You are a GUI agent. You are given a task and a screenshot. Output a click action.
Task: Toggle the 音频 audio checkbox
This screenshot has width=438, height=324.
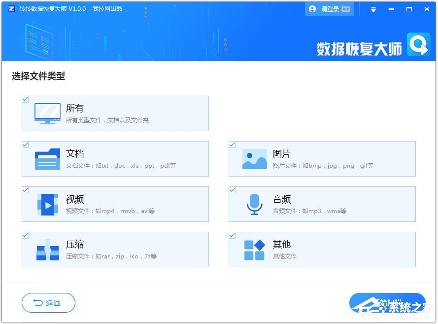click(x=232, y=190)
